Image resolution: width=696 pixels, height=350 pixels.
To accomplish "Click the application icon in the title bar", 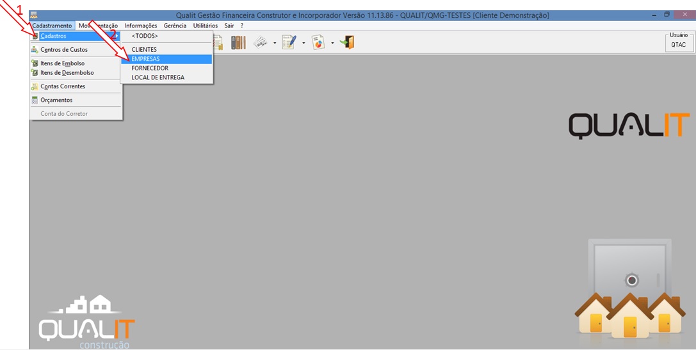I will pyautogui.click(x=34, y=15).
